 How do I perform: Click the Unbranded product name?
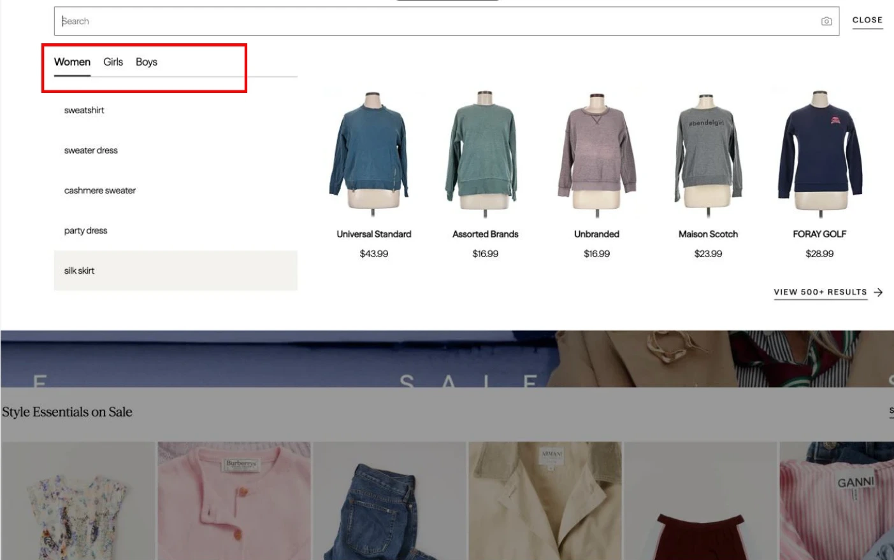coord(597,234)
